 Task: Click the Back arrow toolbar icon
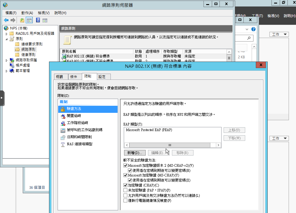click(x=6, y=20)
